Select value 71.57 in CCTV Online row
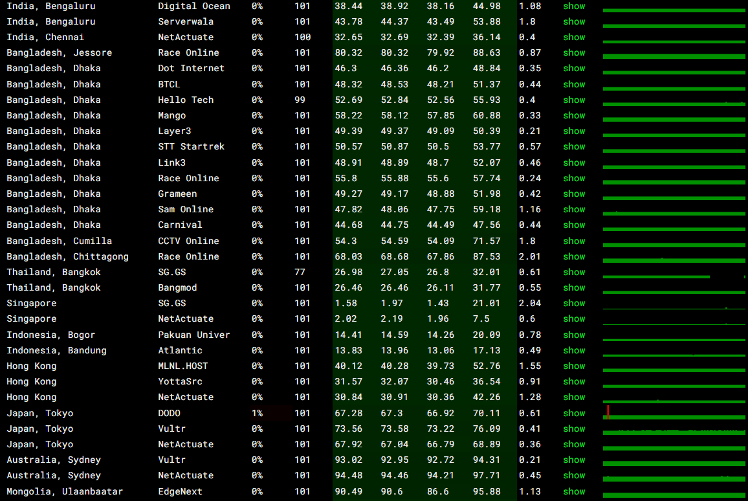The height and width of the screenshot is (501, 748). [x=487, y=241]
